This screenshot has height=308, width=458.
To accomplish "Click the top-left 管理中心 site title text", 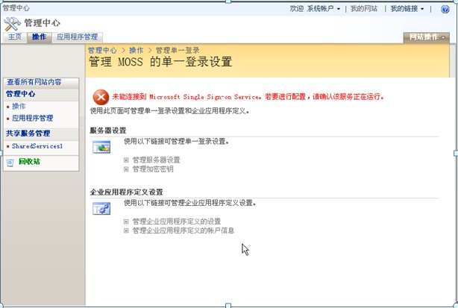I will pyautogui.click(x=16, y=8).
